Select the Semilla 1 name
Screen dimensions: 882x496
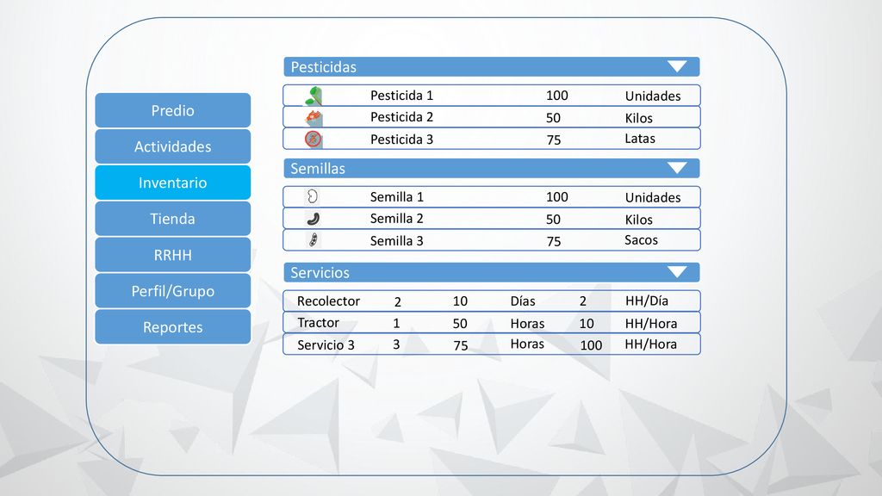(x=396, y=197)
